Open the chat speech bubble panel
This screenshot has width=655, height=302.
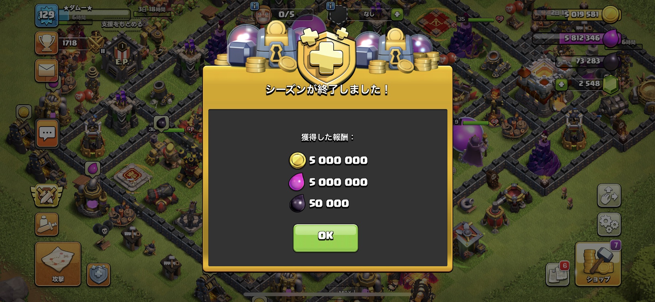(x=47, y=133)
